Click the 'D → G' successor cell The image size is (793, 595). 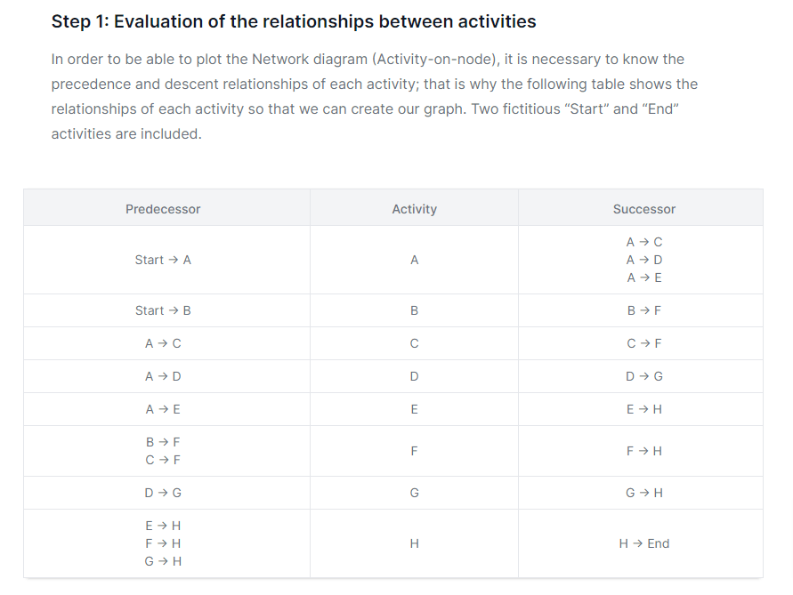click(x=643, y=376)
